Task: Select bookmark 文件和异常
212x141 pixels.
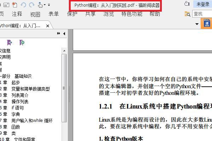Action: 24,139
